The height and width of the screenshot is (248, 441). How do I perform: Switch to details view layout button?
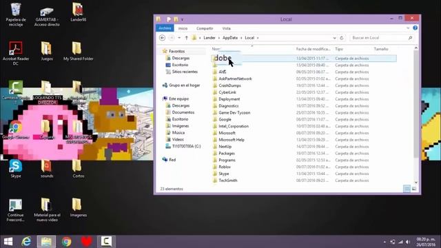tap(407, 189)
